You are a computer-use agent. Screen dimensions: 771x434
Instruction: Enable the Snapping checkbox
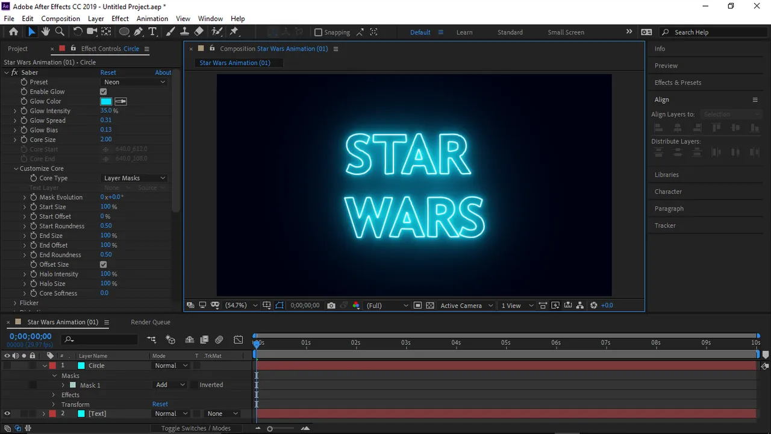[x=319, y=33]
